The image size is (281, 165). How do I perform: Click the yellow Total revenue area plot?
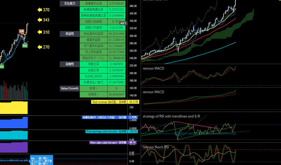13,108
